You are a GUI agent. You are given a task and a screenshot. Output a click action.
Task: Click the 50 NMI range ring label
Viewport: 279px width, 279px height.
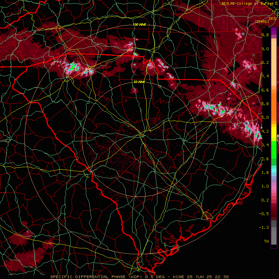tap(139, 82)
